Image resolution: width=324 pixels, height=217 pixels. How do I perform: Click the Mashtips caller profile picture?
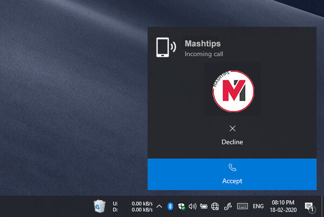pyautogui.click(x=233, y=91)
